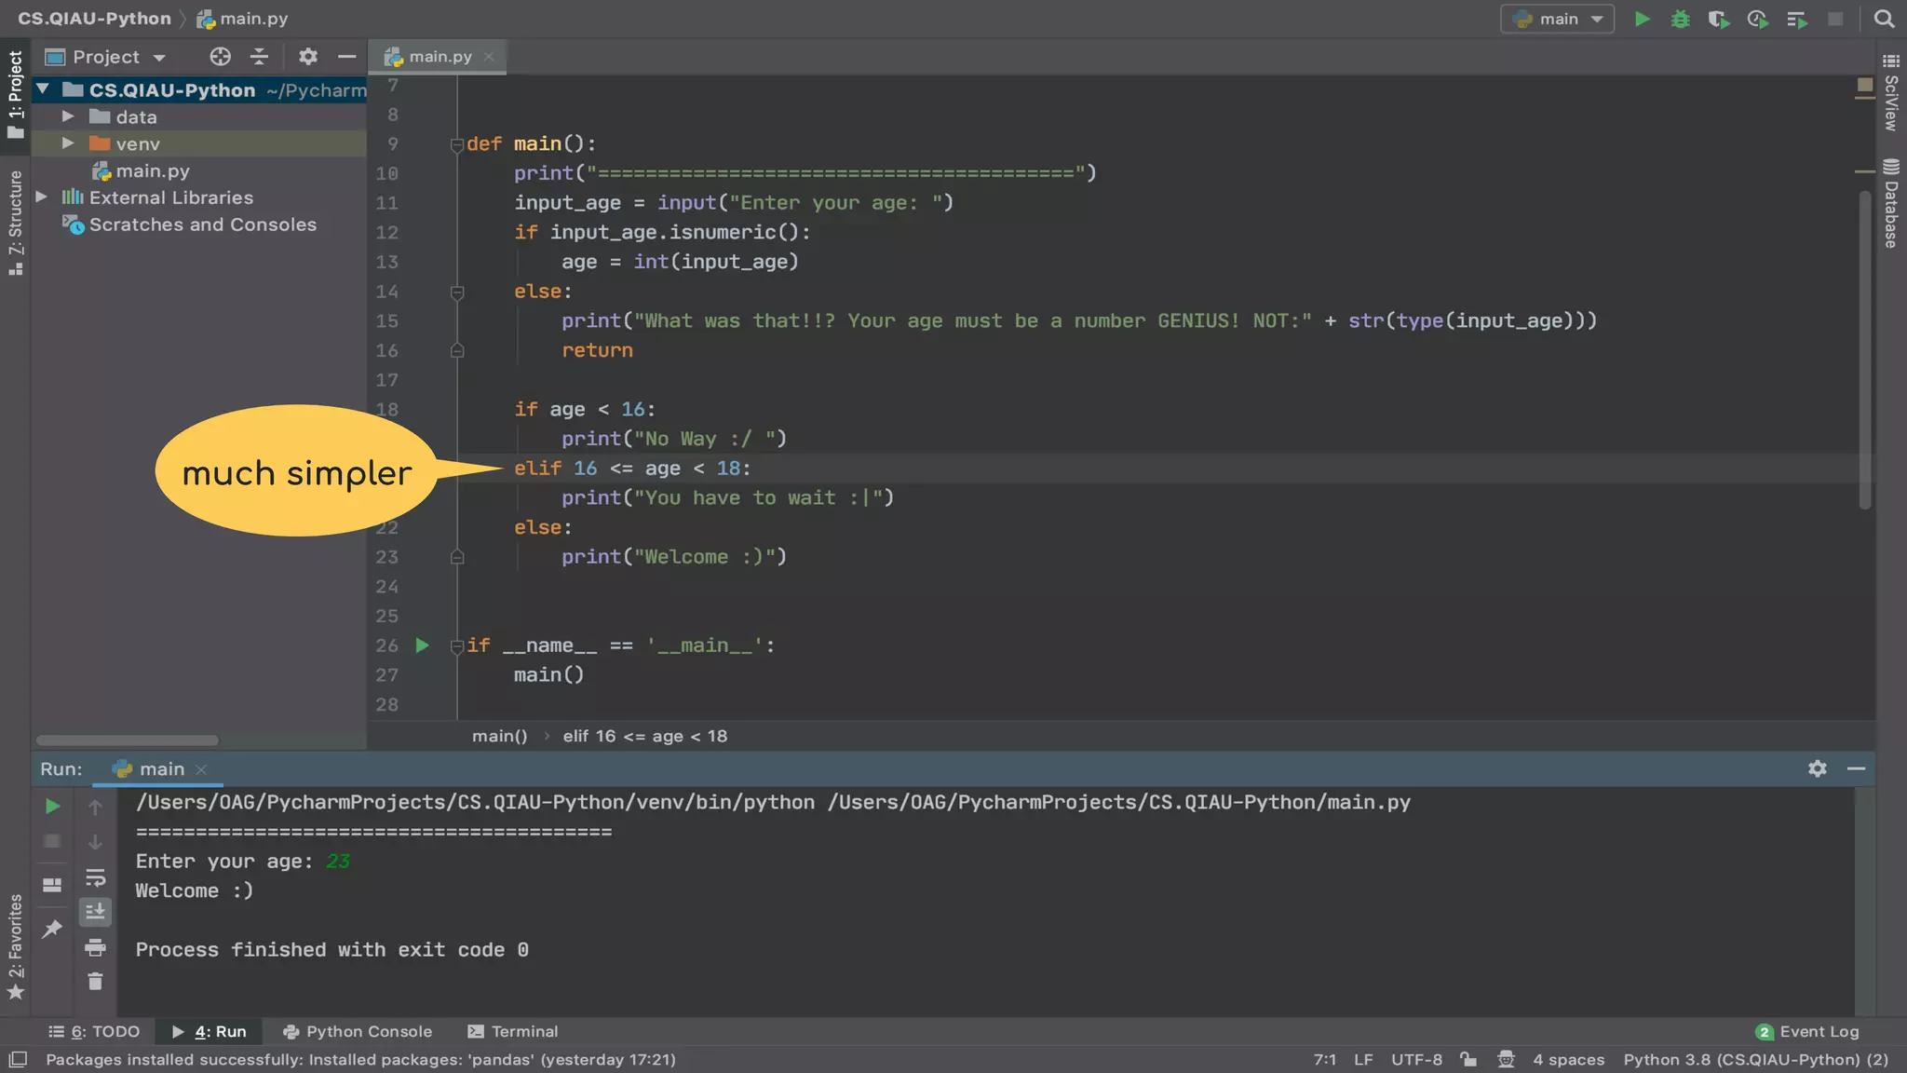
Task: Toggle soft-wrap in Run console
Action: (x=95, y=877)
